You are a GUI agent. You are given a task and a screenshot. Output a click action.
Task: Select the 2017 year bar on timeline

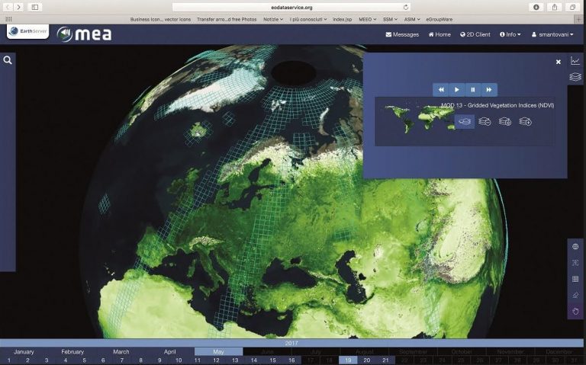(x=291, y=343)
